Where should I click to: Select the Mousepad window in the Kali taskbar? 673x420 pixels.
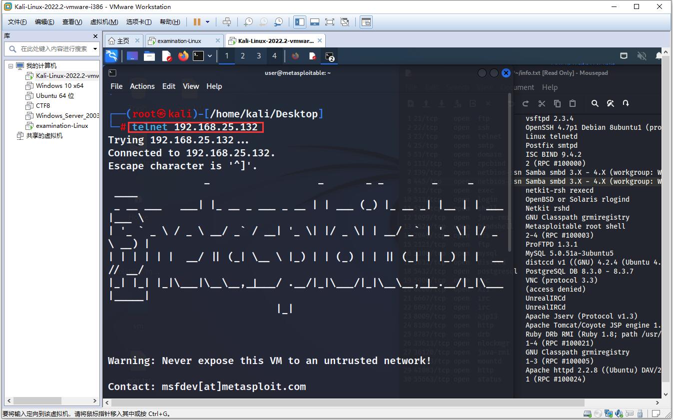click(x=312, y=56)
